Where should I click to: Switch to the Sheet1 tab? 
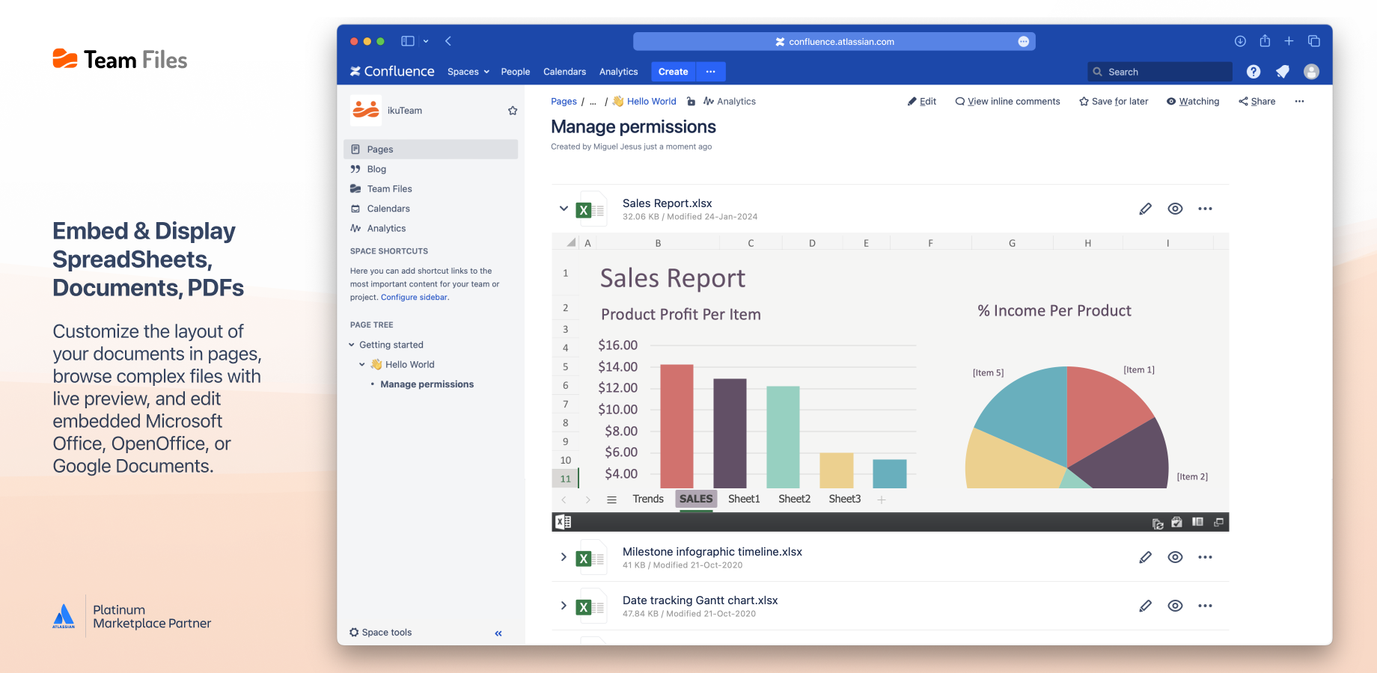[x=744, y=499]
